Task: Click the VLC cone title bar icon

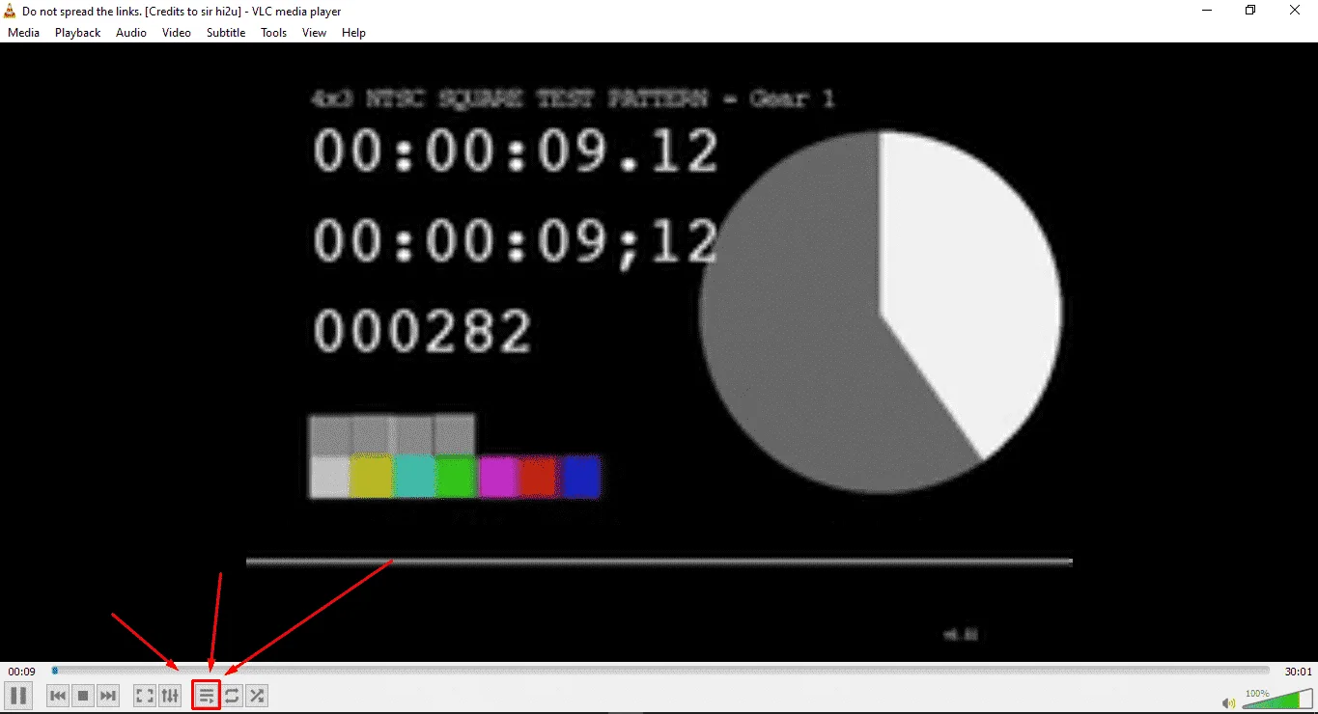Action: click(x=10, y=11)
